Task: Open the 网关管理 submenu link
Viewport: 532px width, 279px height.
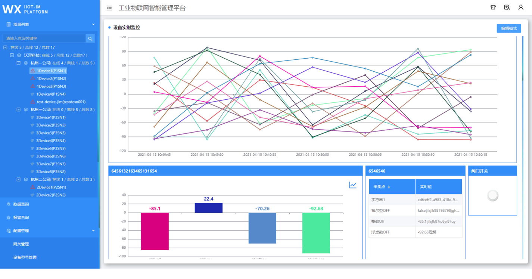Action: 21,244
